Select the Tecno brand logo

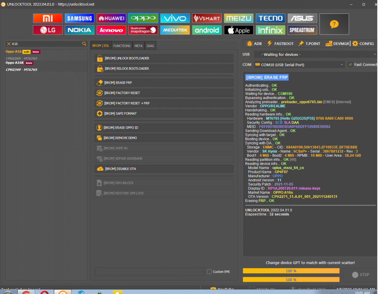[x=271, y=18]
